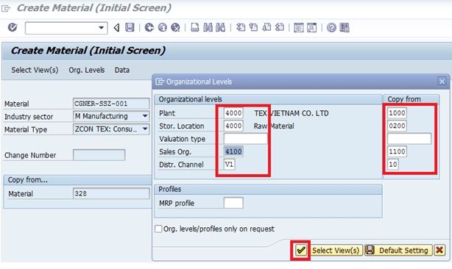Click the dialog icon beside Organizational Levels title
452x269 pixels.
[160, 82]
